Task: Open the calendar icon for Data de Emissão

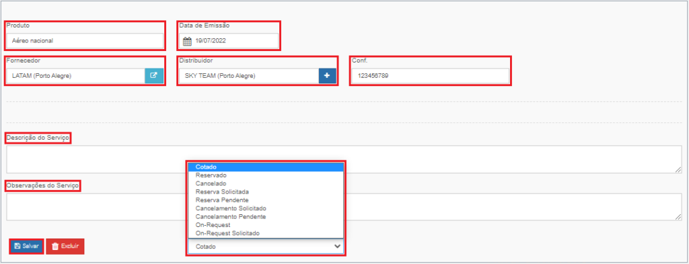Action: tap(187, 42)
